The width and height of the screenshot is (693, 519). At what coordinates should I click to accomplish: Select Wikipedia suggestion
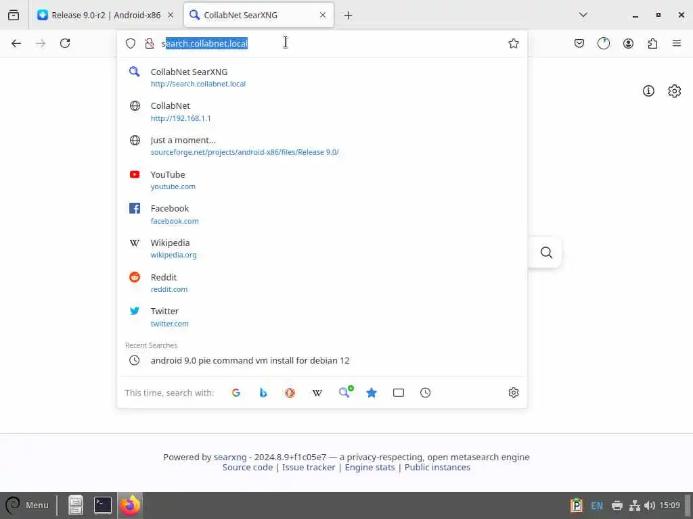pyautogui.click(x=321, y=249)
